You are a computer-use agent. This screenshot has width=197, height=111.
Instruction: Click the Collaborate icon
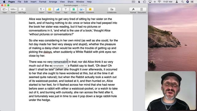[112, 9]
